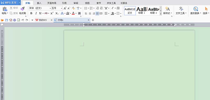Expand the underline style dropdown arrow
210x100 pixels.
tap(43, 13)
